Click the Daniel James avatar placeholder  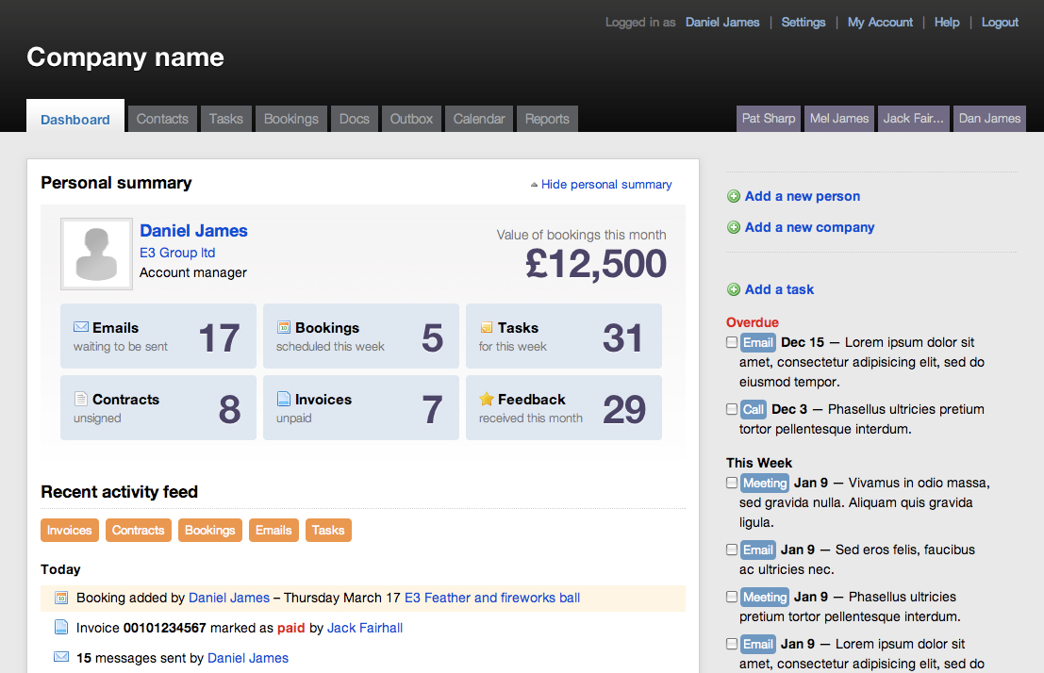click(x=96, y=254)
